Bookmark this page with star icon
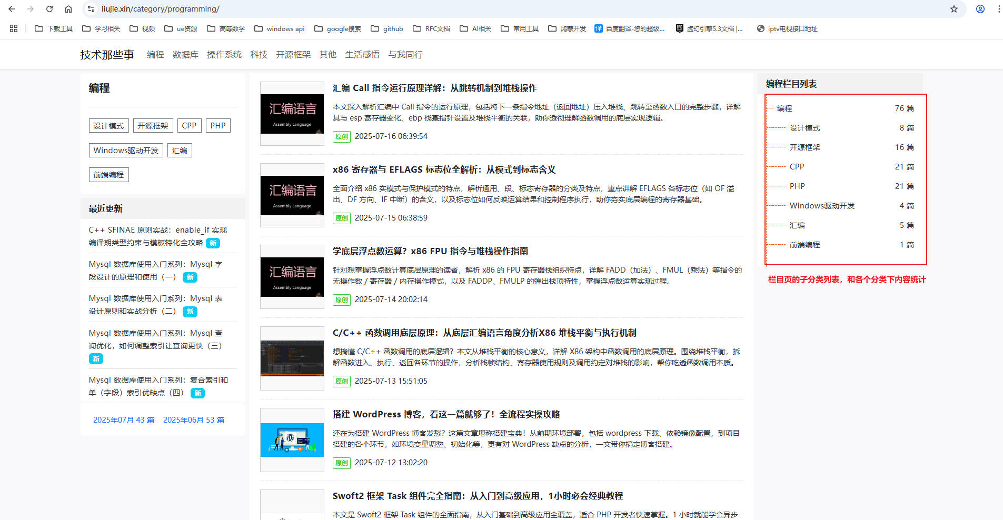The image size is (1003, 520). (954, 9)
